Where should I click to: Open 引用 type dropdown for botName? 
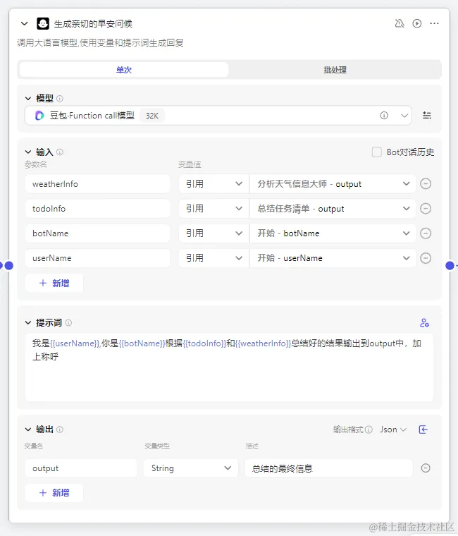(213, 233)
